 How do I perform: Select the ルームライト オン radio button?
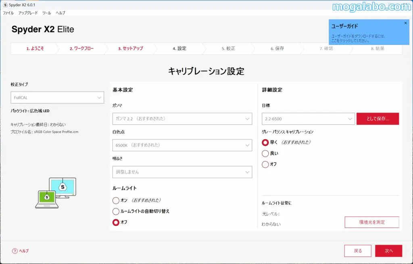pyautogui.click(x=116, y=200)
